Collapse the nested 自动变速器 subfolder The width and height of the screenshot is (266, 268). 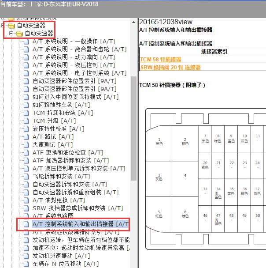[11, 33]
